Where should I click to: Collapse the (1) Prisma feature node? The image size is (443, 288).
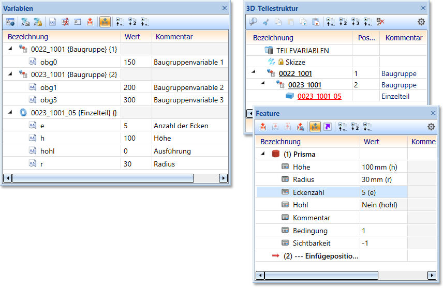[x=263, y=154]
